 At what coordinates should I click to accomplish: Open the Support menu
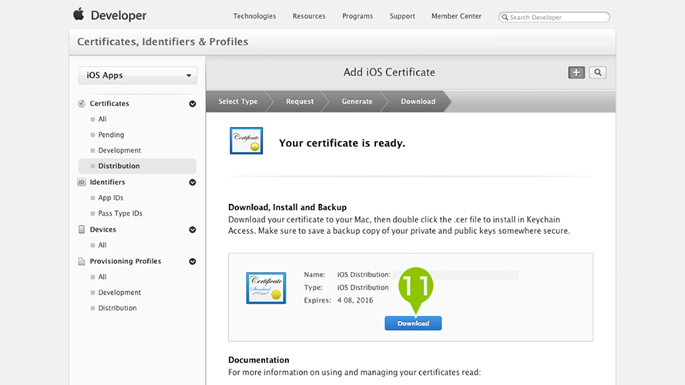[402, 16]
